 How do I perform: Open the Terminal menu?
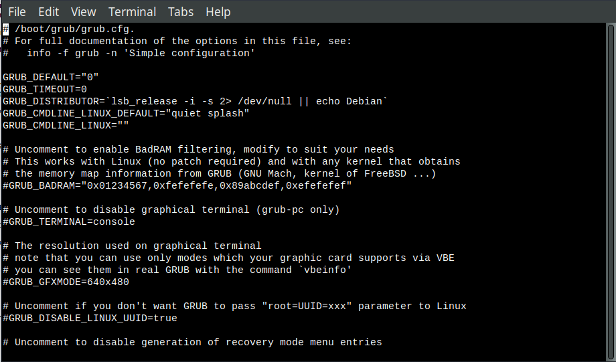click(132, 12)
